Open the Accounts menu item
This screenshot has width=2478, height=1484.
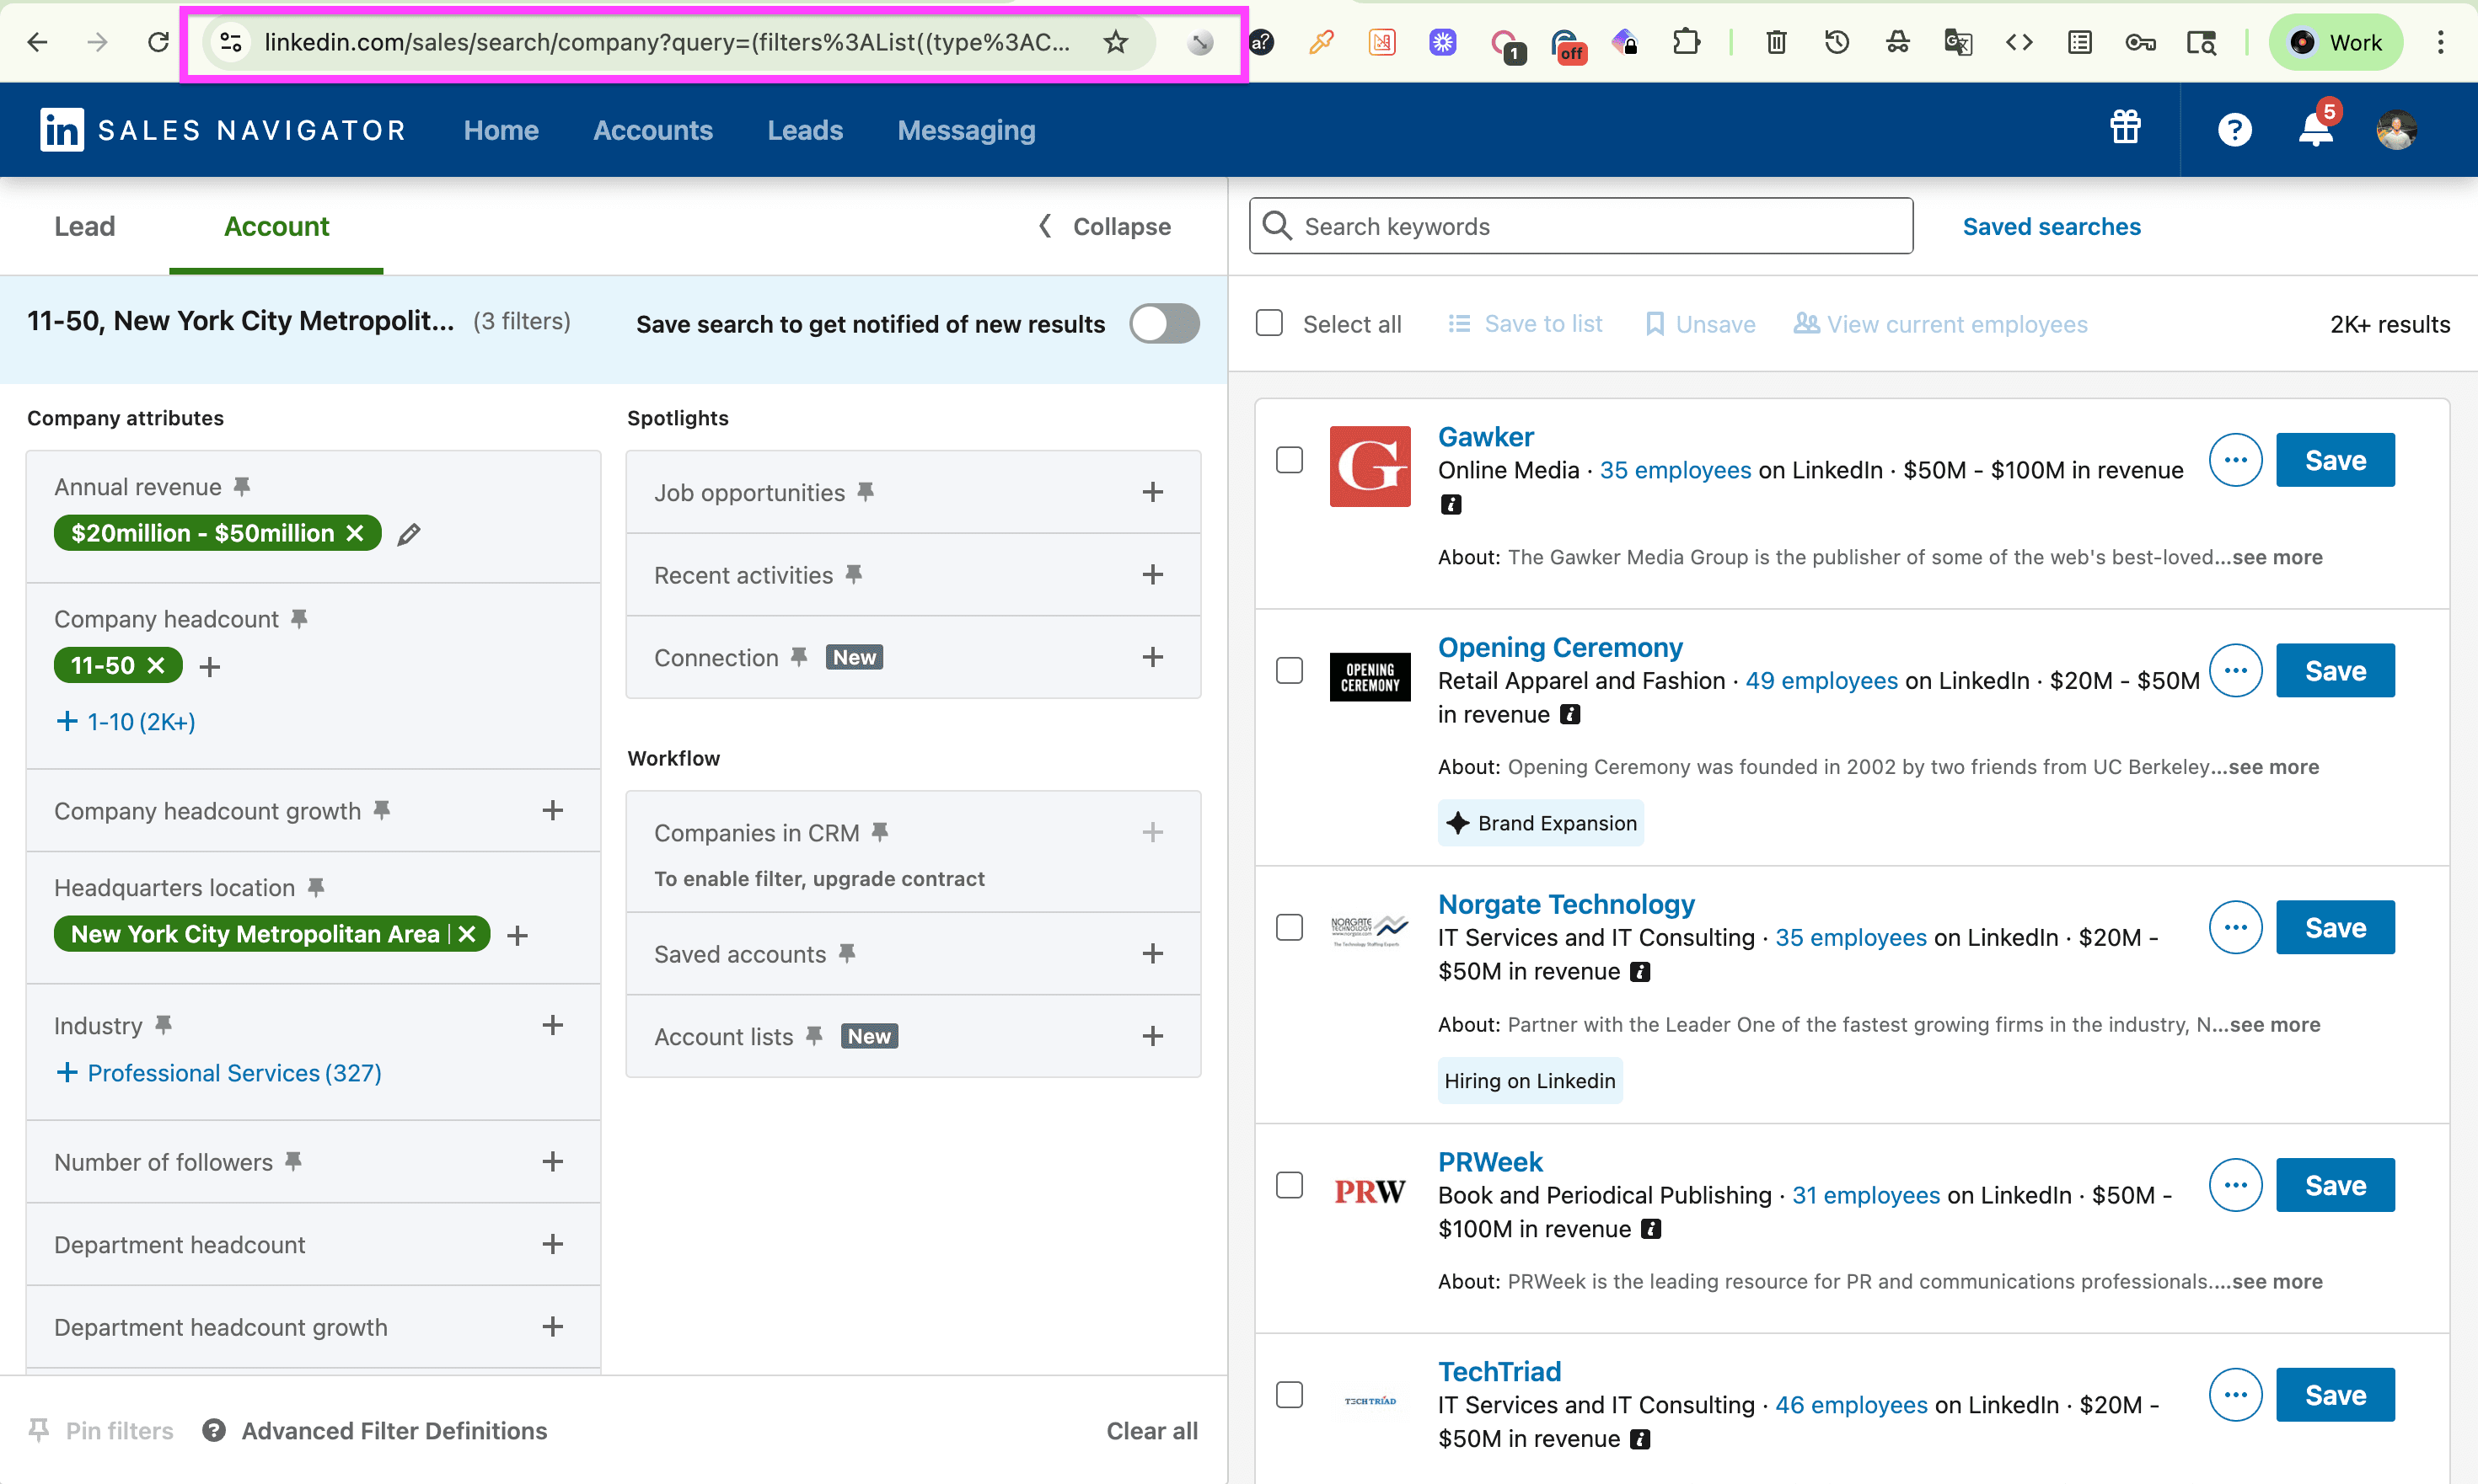(x=652, y=130)
